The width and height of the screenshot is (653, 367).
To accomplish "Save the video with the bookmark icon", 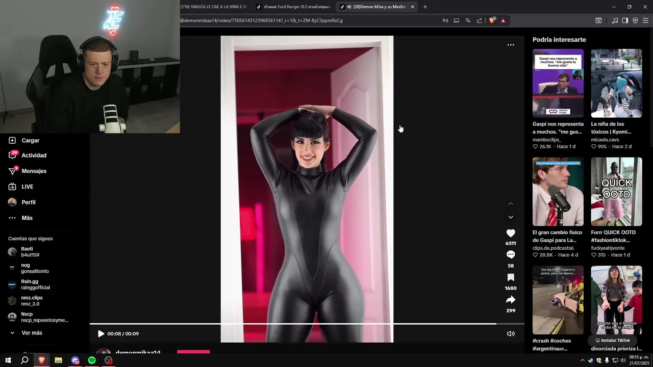I will point(511,277).
